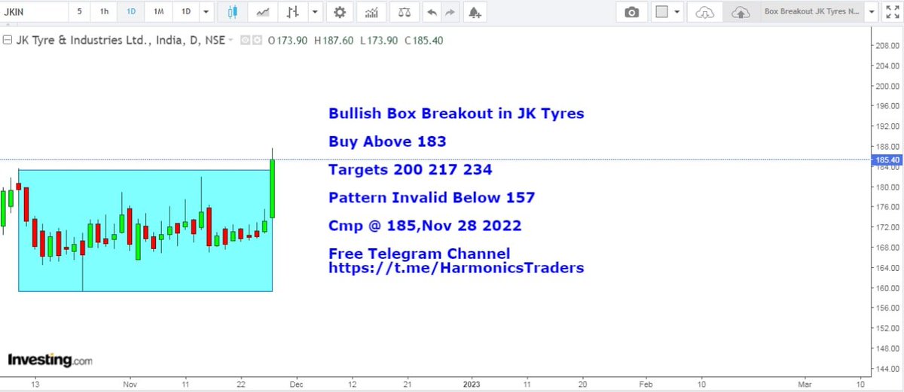Click the '2023' label on time axis
This screenshot has width=904, height=392.
click(x=472, y=383)
